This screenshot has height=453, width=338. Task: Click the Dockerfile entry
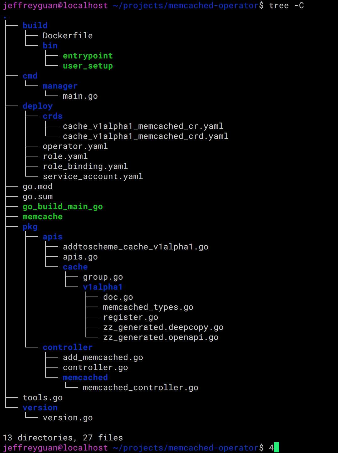tap(68, 35)
